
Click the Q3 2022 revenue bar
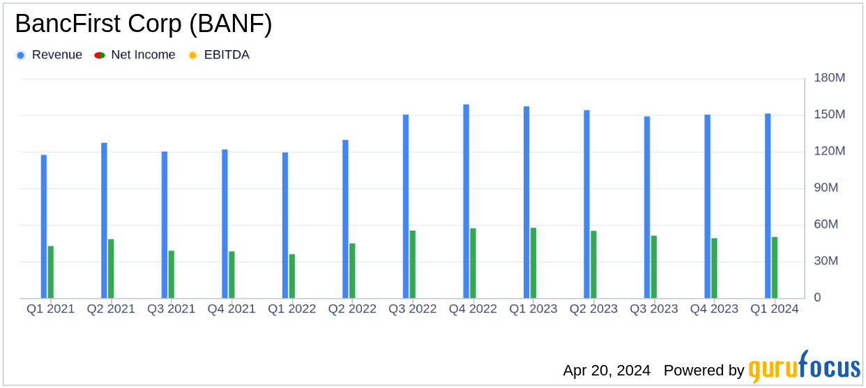(406, 207)
